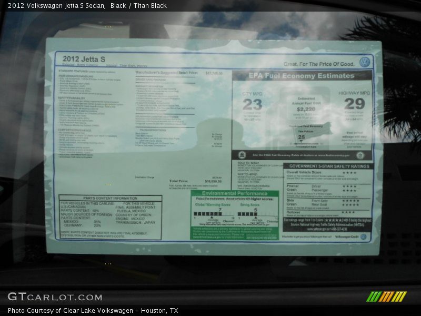Click the 'HIGHWAY MPG' label
Viewport: 421px width, 316px height.
pos(354,93)
